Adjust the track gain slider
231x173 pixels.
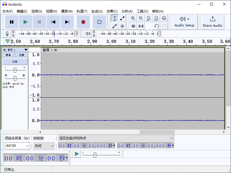14,70
